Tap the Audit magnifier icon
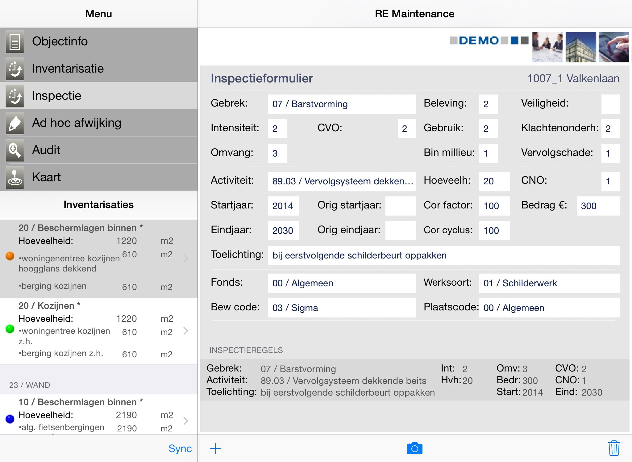 [15, 150]
